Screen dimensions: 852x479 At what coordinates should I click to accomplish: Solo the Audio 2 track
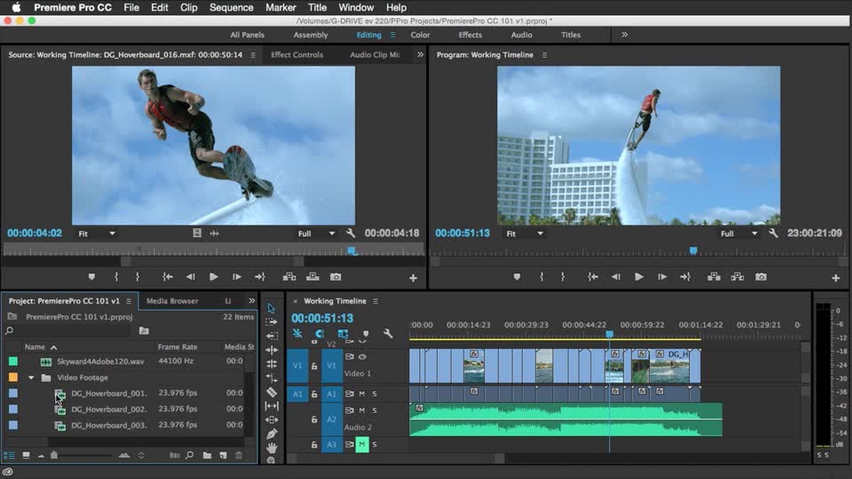375,410
